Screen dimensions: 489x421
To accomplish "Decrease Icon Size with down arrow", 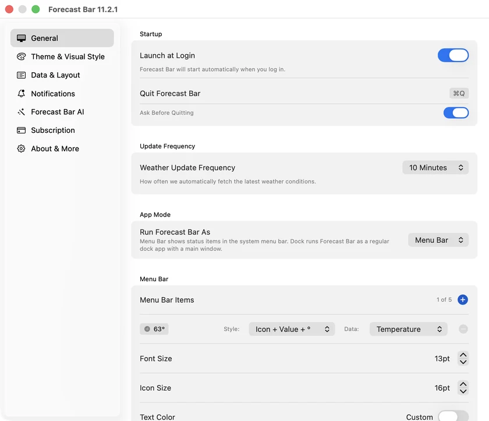I will tap(463, 391).
